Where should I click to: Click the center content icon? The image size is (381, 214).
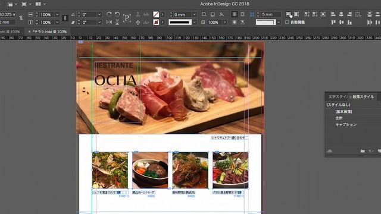pyautogui.click(x=323, y=14)
